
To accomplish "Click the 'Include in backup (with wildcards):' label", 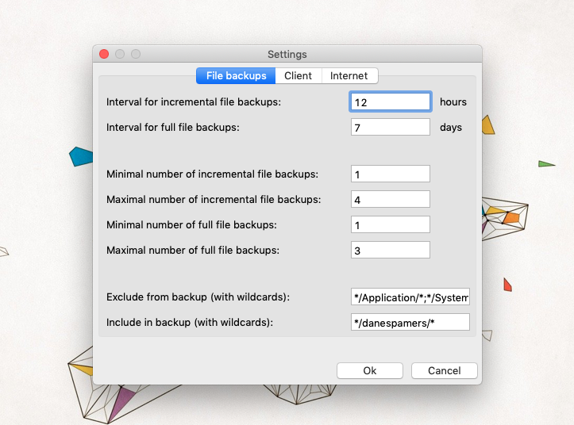I will pyautogui.click(x=190, y=322).
